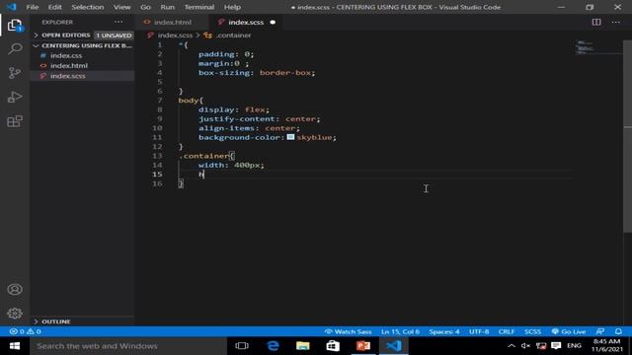The image size is (632, 355).
Task: Click Ln 15, Col 6 cursor position
Action: pyautogui.click(x=400, y=331)
